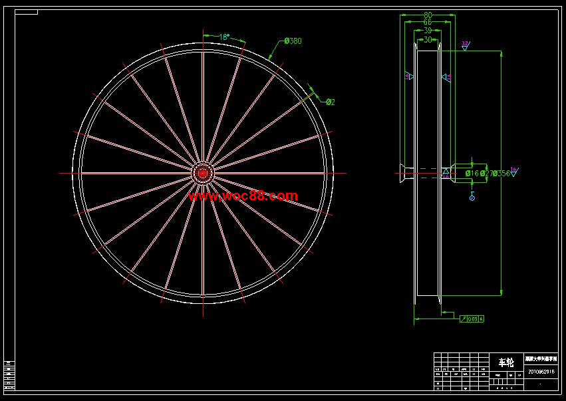Click the 3.2 surface roughness symbol
The width and height of the screenshot is (566, 401).
point(466,45)
